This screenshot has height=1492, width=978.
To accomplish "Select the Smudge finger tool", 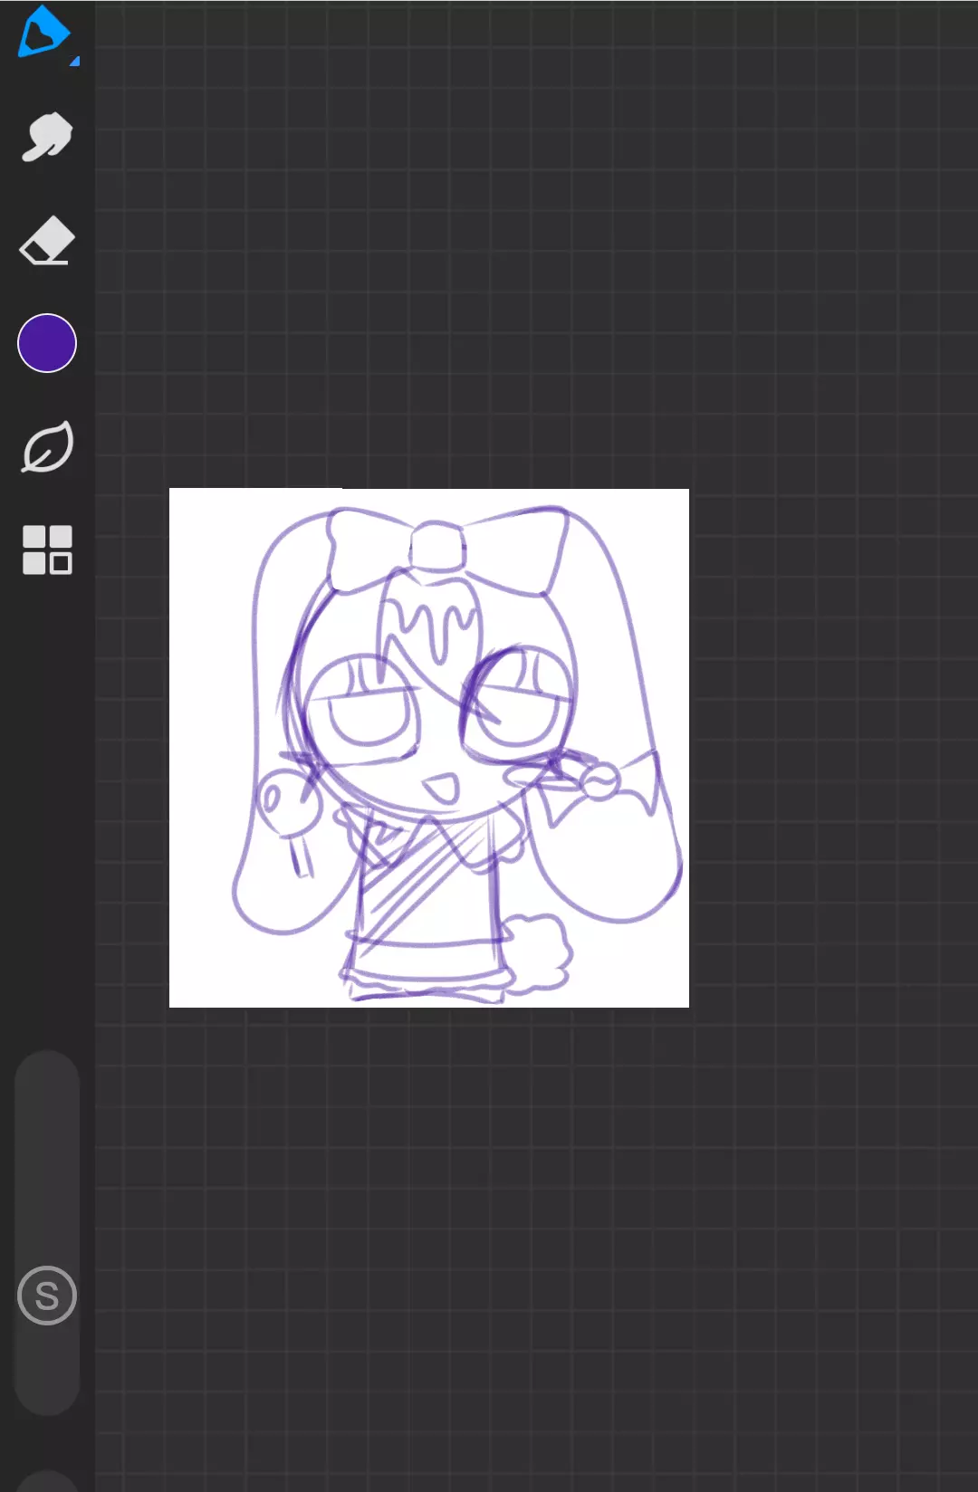I will click(x=46, y=137).
